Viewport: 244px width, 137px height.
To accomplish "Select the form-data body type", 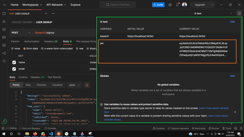I will 24,48.
